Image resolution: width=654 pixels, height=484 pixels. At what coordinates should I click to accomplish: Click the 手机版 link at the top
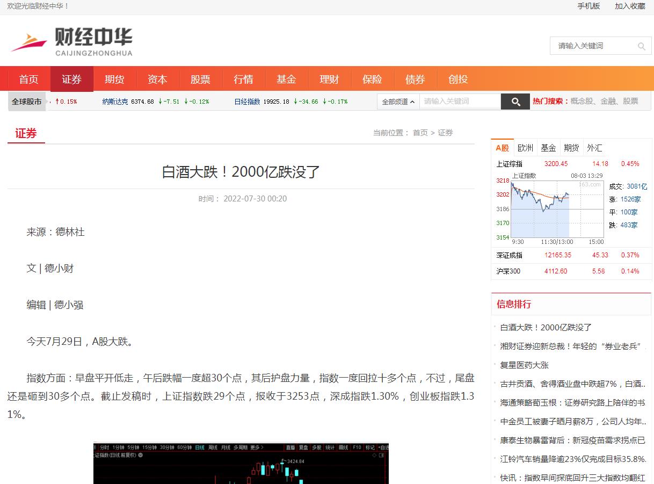pos(588,6)
